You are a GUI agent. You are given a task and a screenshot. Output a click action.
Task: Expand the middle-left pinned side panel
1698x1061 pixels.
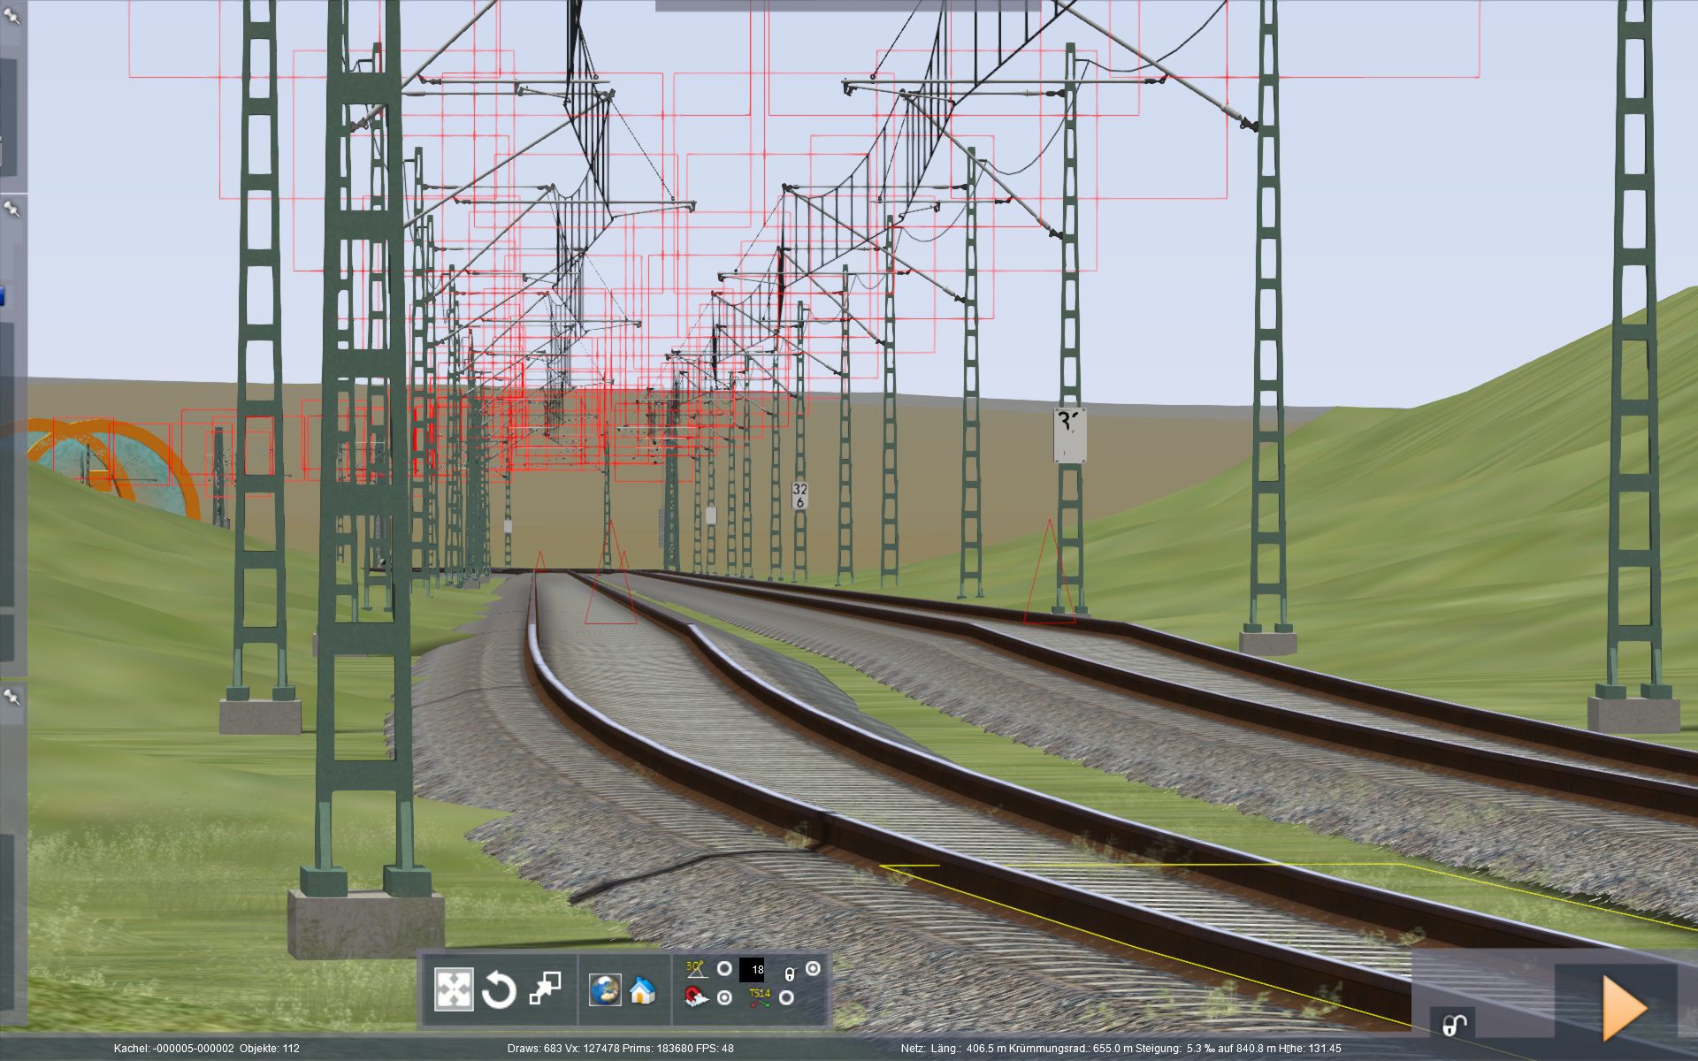point(11,210)
